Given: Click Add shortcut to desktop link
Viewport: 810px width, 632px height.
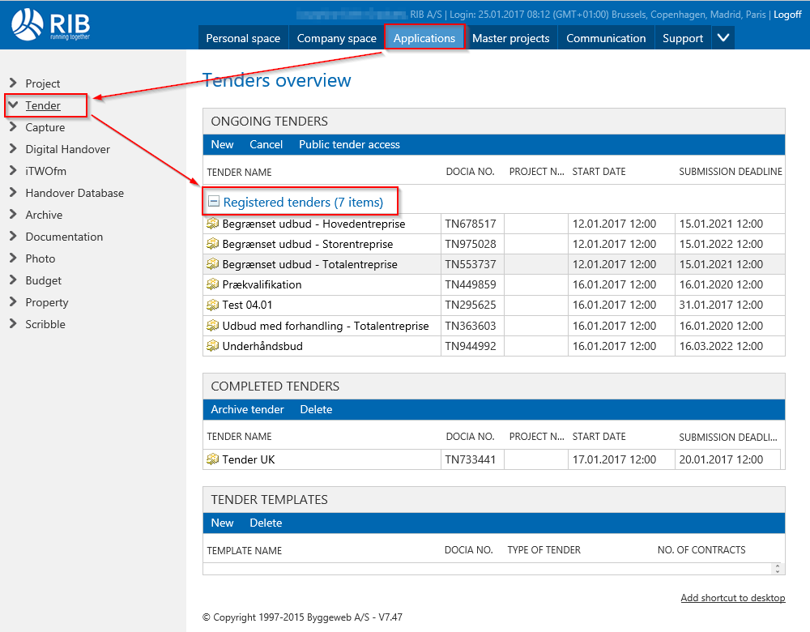Looking at the screenshot, I should 732,598.
